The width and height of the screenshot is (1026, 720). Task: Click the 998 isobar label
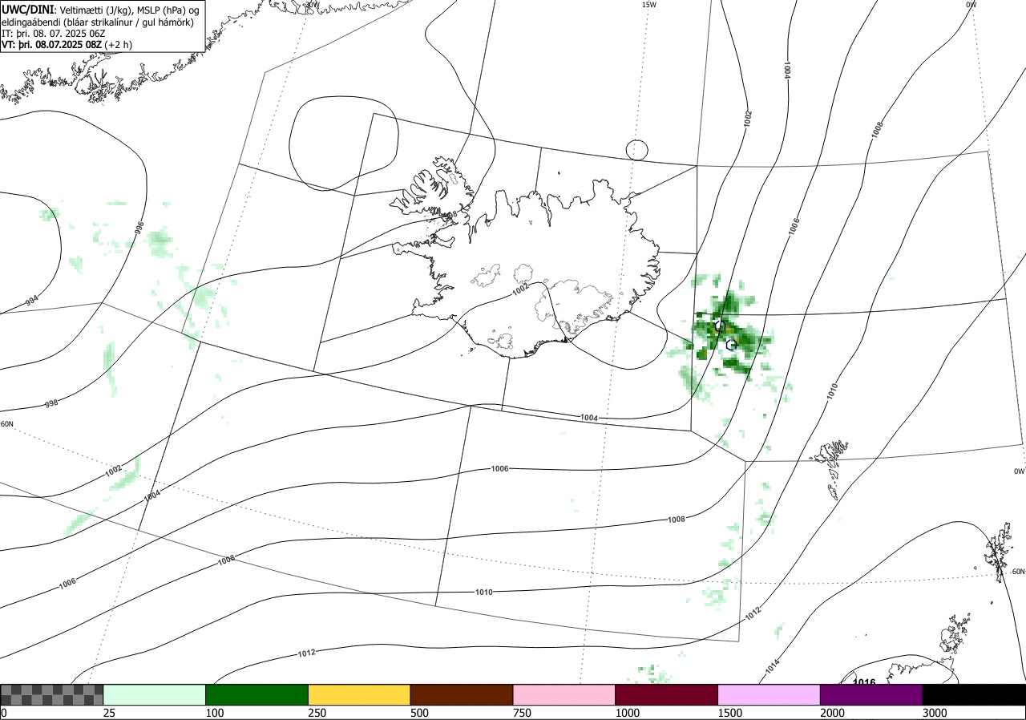pos(51,403)
